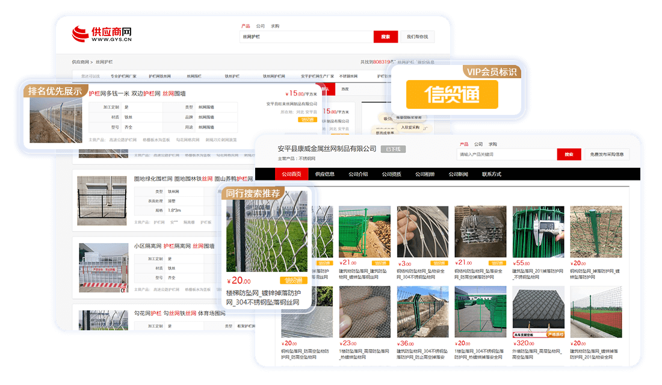Click the 入驻爱采购 tag bubble

point(410,127)
